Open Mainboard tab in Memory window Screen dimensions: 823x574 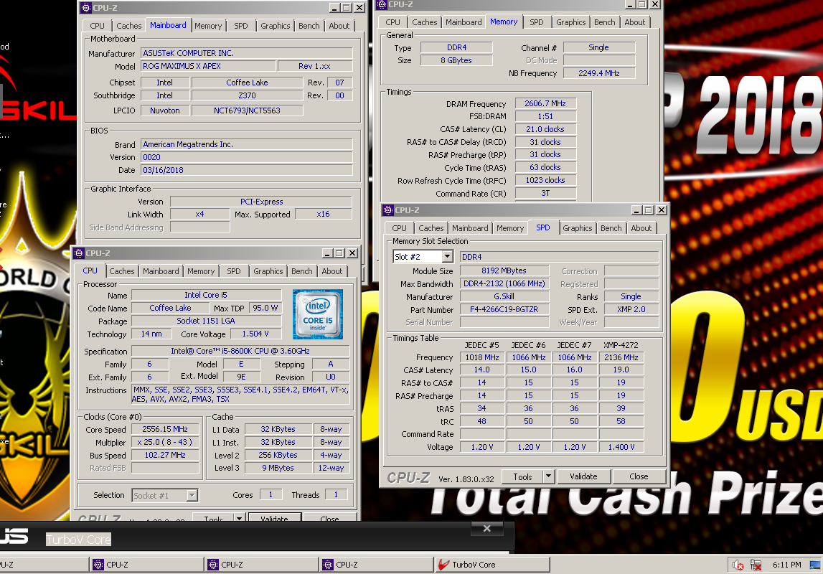[x=464, y=22]
